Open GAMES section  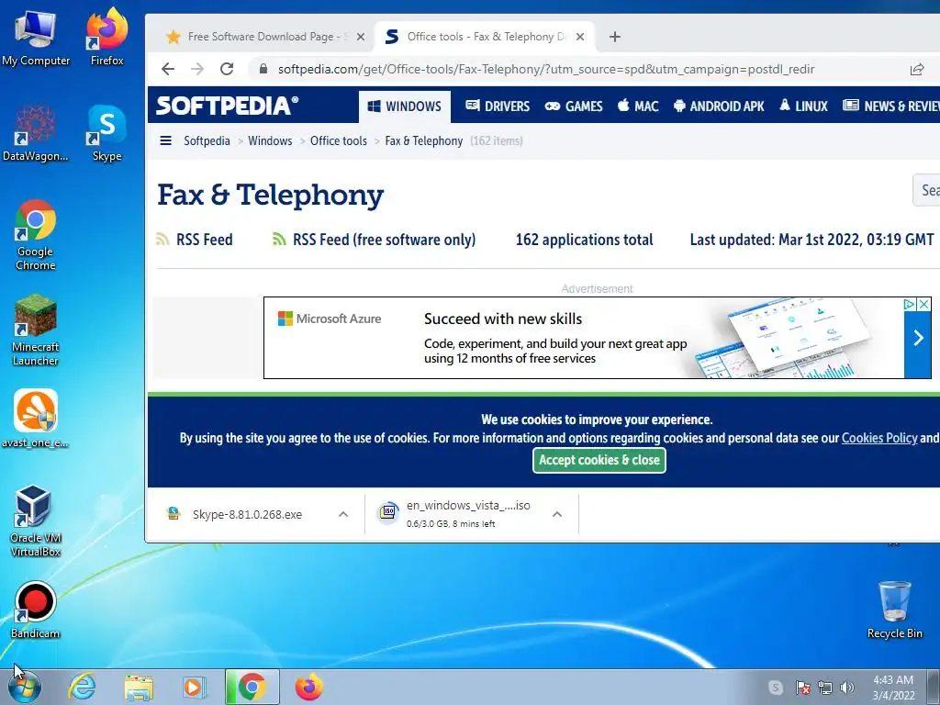574,106
